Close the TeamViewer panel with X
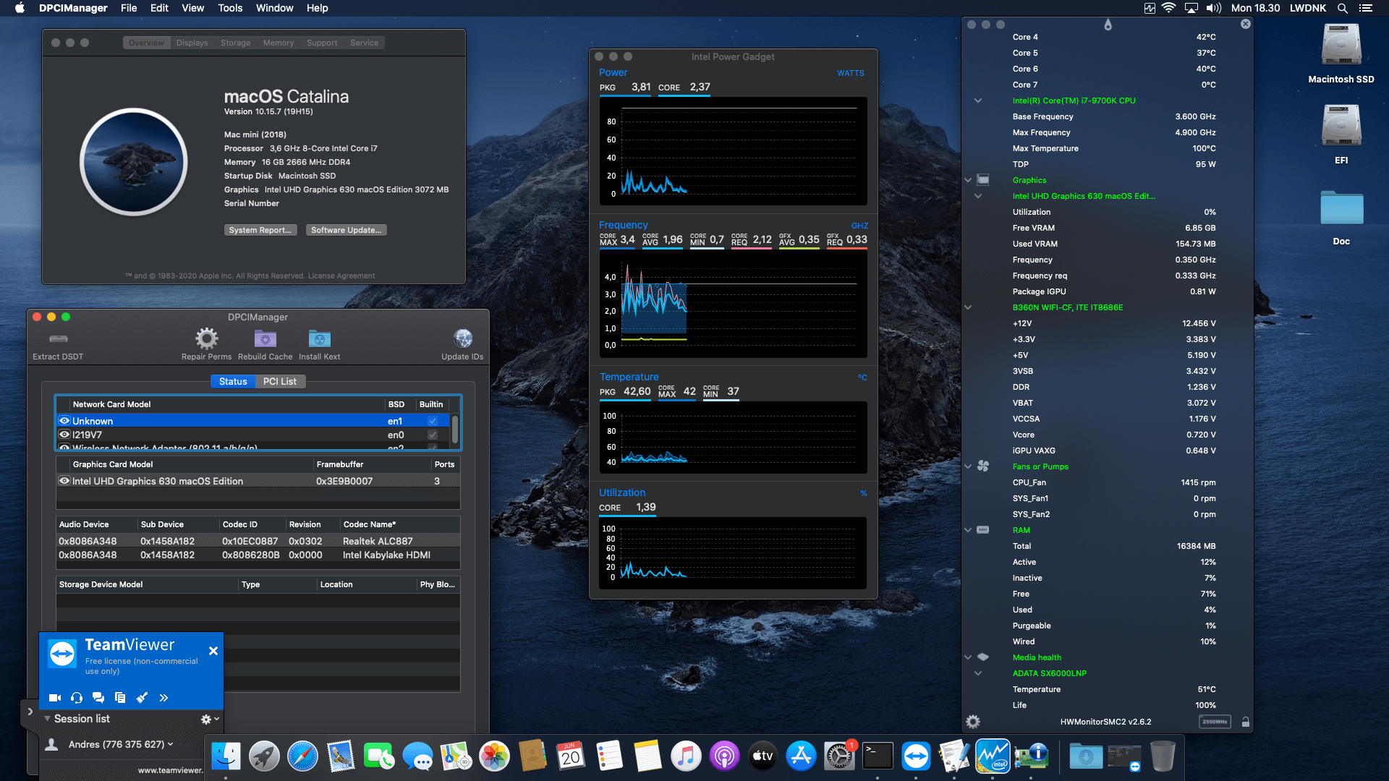Screen dimensions: 1389x781 [213, 651]
